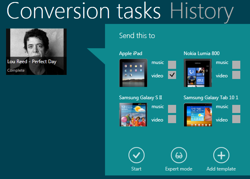The image size is (250, 179).
Task: Switch to the History tab
Action: (202, 12)
